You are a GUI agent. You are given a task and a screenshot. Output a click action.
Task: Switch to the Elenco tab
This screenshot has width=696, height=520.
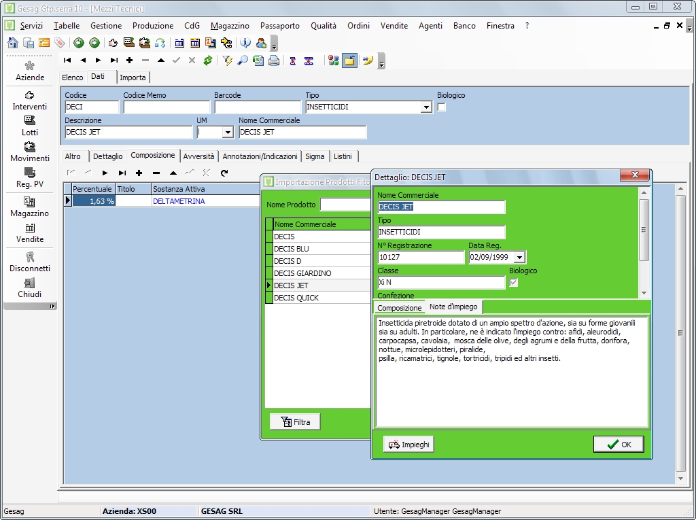(72, 77)
